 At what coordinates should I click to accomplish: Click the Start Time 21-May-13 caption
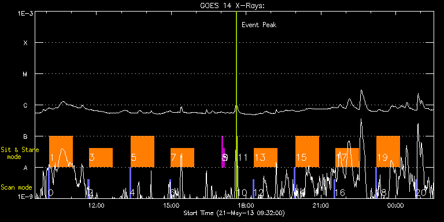click(x=234, y=213)
